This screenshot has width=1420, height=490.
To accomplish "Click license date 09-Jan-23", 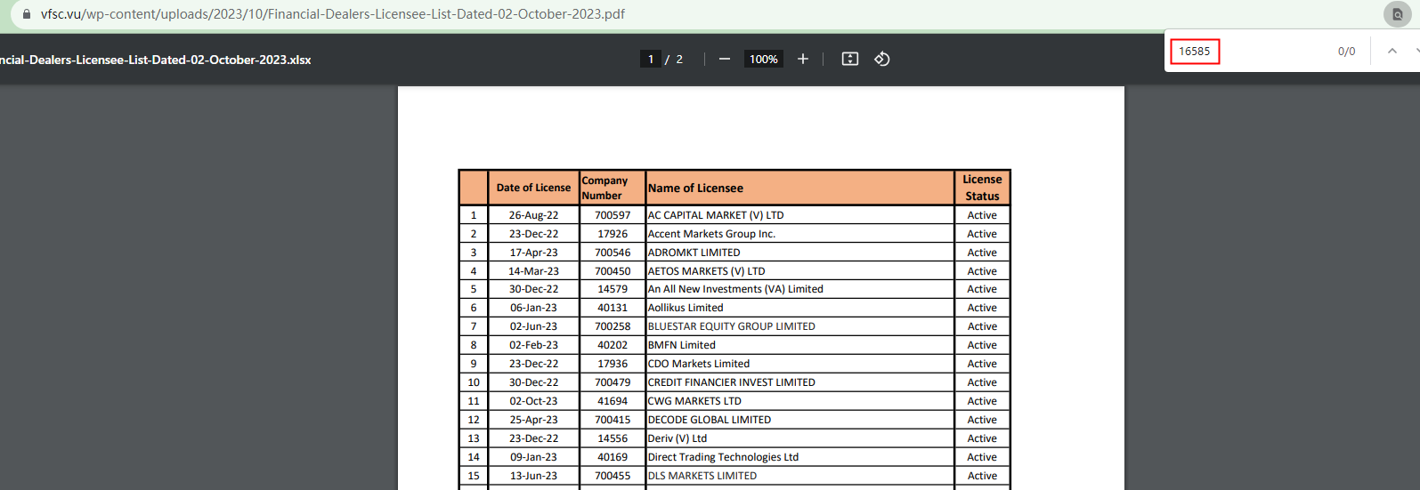I will click(533, 457).
